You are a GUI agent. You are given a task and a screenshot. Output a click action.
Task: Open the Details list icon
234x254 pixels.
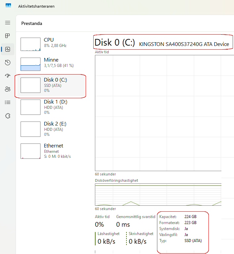tap(8, 103)
